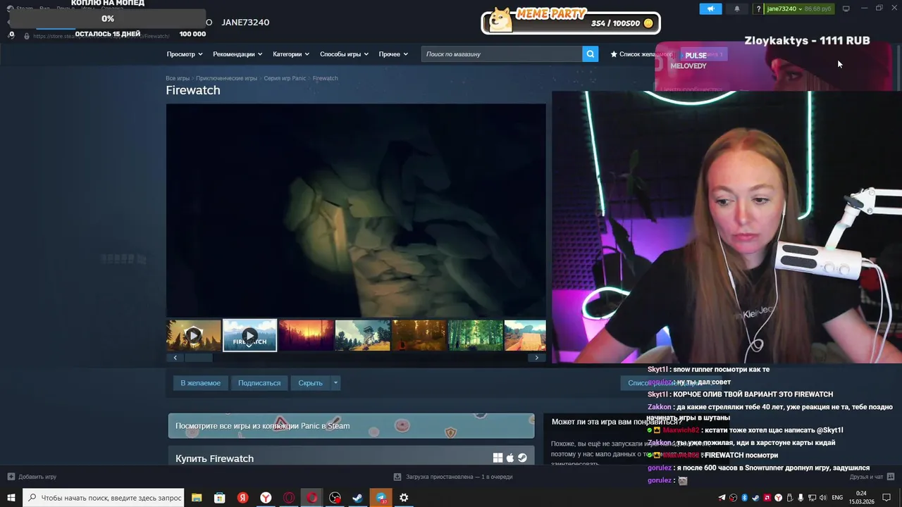
Task: Open Серия игр Panic breadcrumb
Action: [x=285, y=78]
